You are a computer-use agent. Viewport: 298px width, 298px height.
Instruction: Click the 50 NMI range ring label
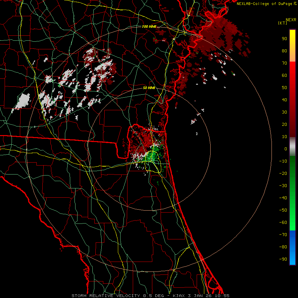(149, 88)
